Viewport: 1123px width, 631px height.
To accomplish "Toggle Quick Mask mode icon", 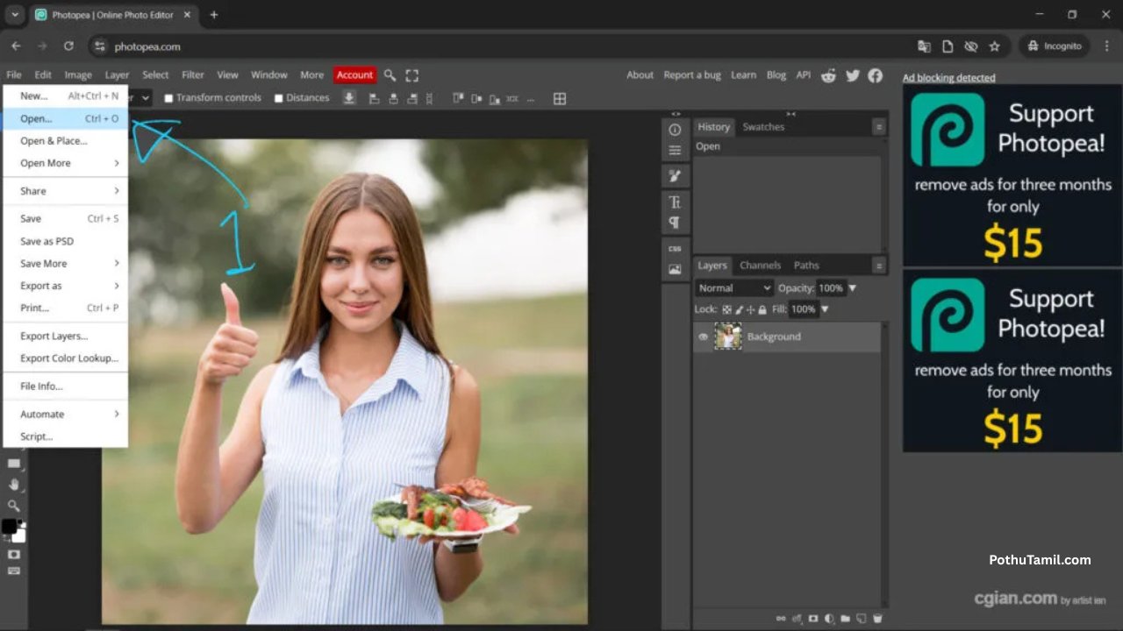I will 13,555.
